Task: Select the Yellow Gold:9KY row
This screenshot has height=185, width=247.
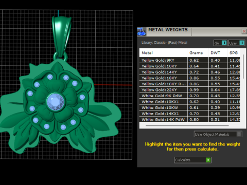Action: click(190, 60)
